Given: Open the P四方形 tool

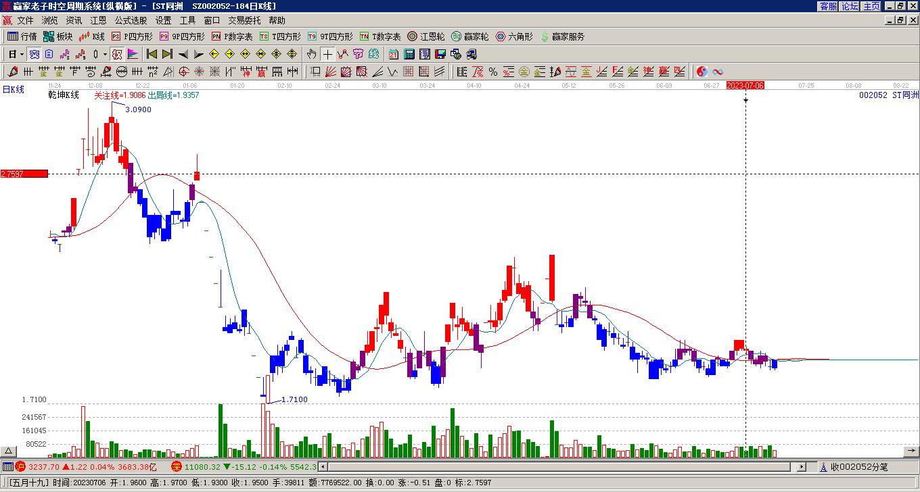Looking at the screenshot, I should pyautogui.click(x=133, y=36).
